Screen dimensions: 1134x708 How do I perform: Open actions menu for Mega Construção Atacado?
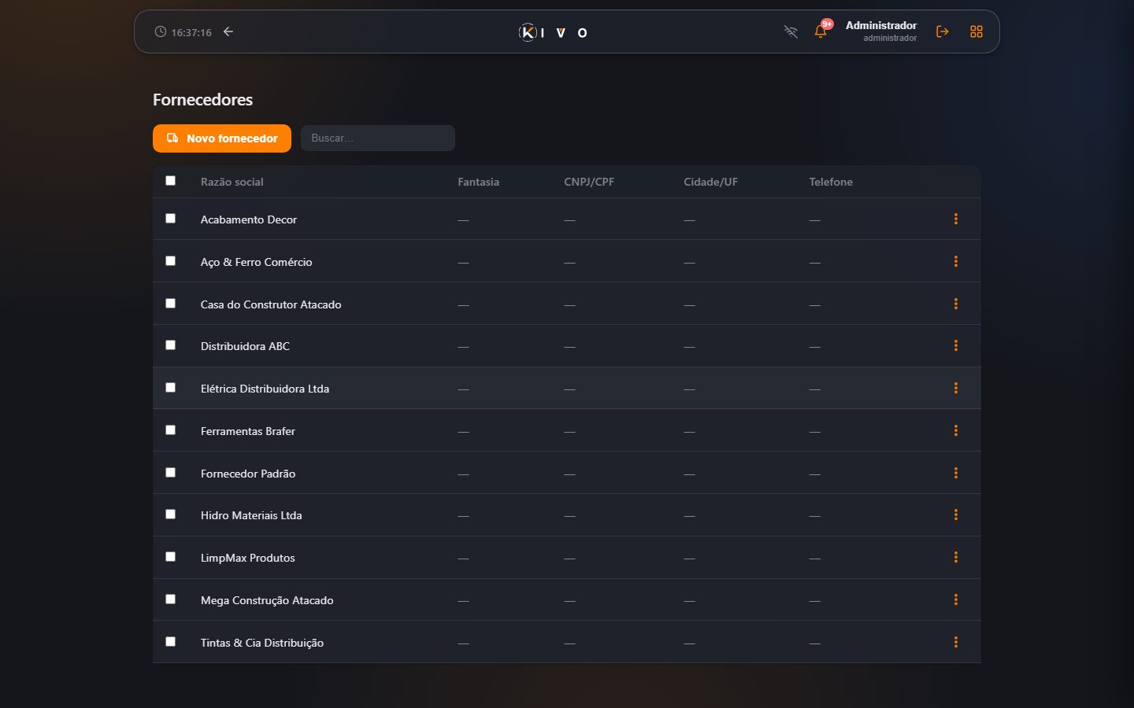coord(956,599)
